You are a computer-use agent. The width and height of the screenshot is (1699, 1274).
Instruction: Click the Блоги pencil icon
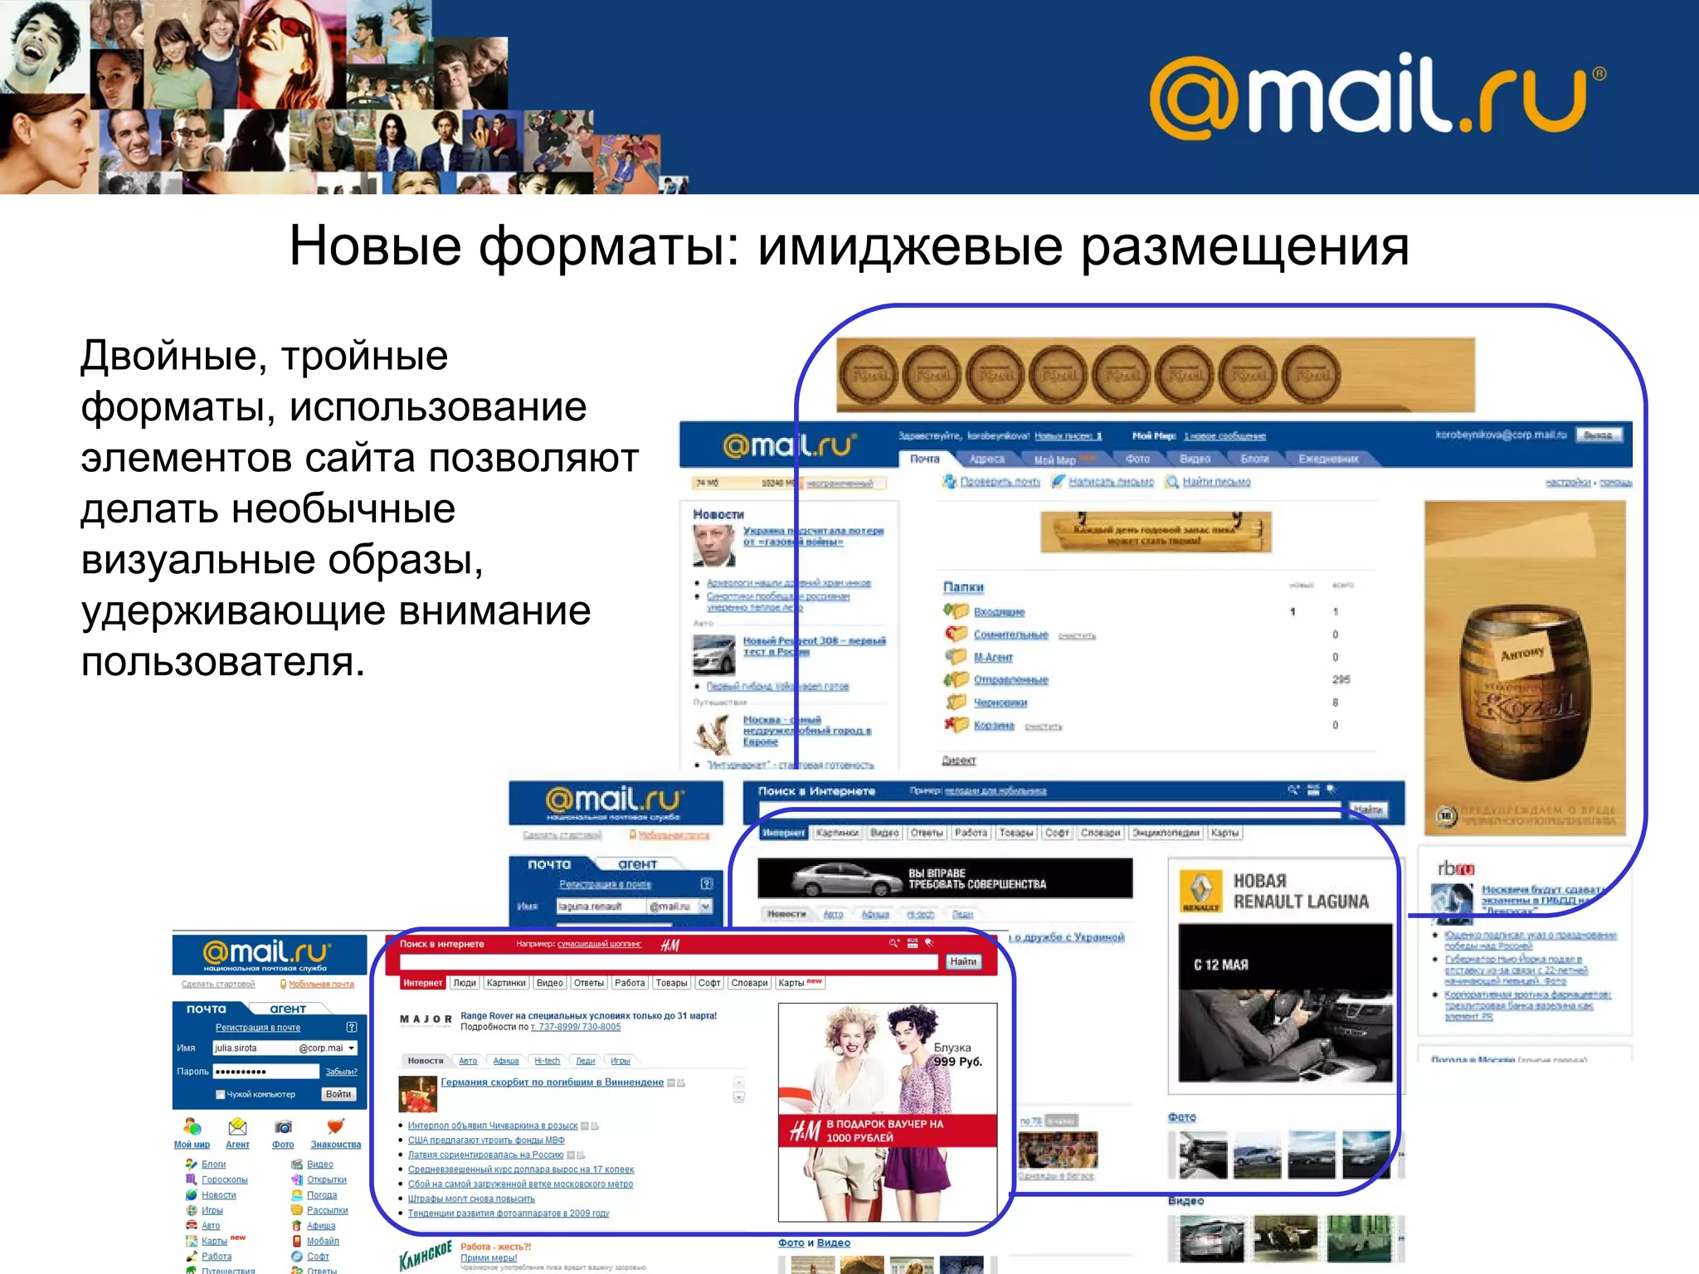point(191,1164)
